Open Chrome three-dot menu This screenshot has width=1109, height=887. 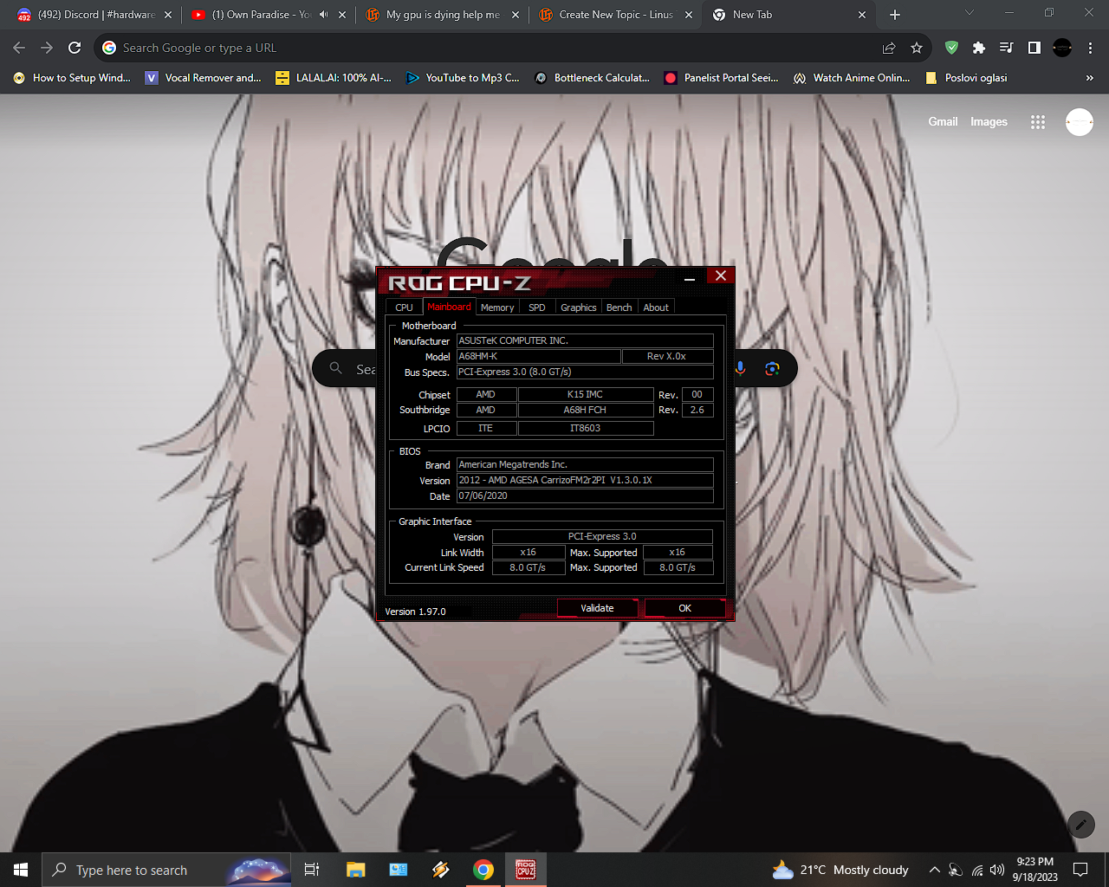click(1090, 48)
